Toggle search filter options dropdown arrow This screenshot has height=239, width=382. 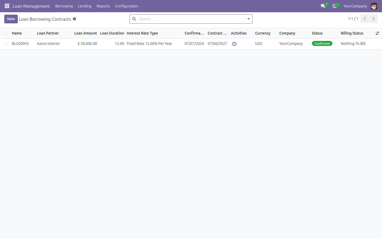pos(249,19)
